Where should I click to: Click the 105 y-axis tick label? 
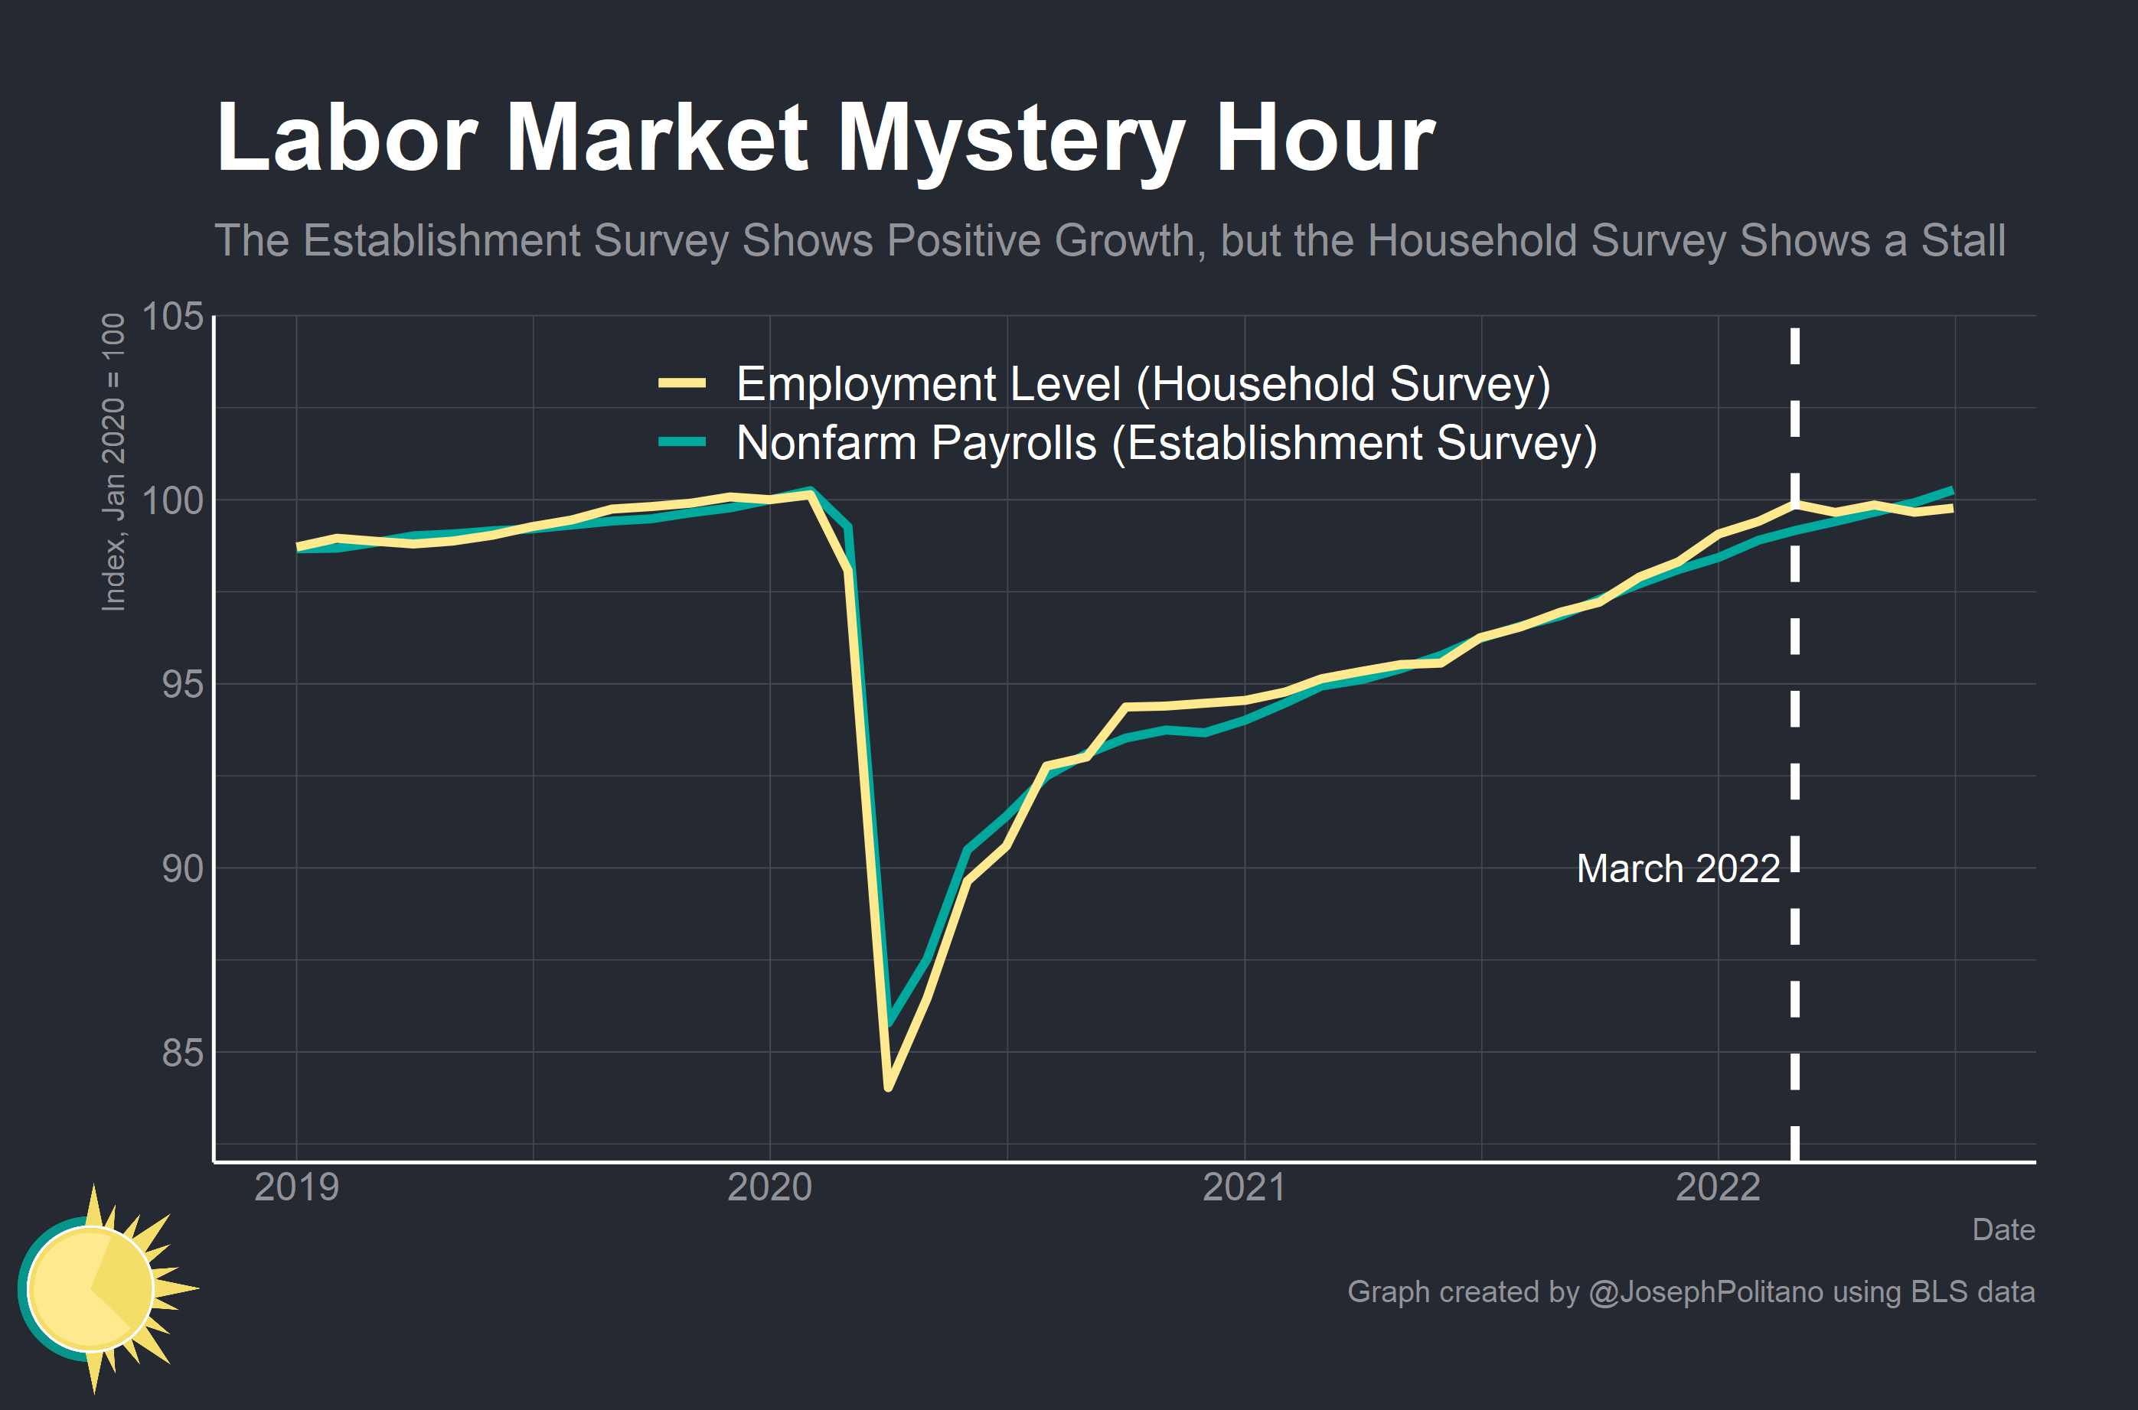click(x=173, y=317)
